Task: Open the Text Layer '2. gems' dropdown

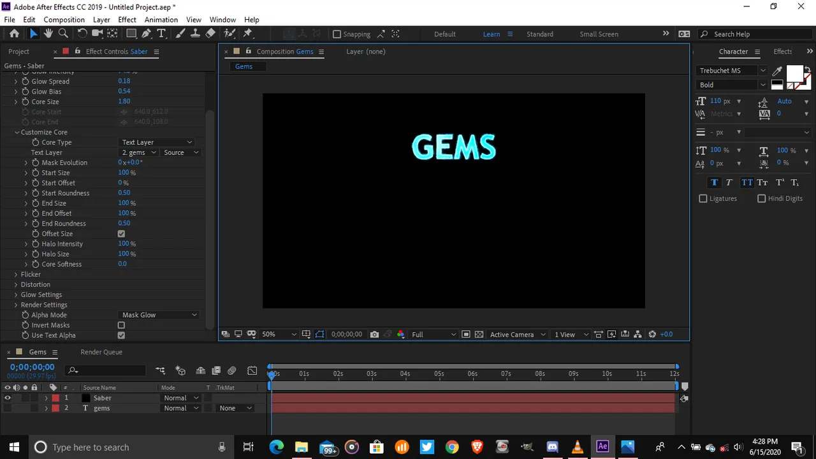Action: (x=139, y=152)
